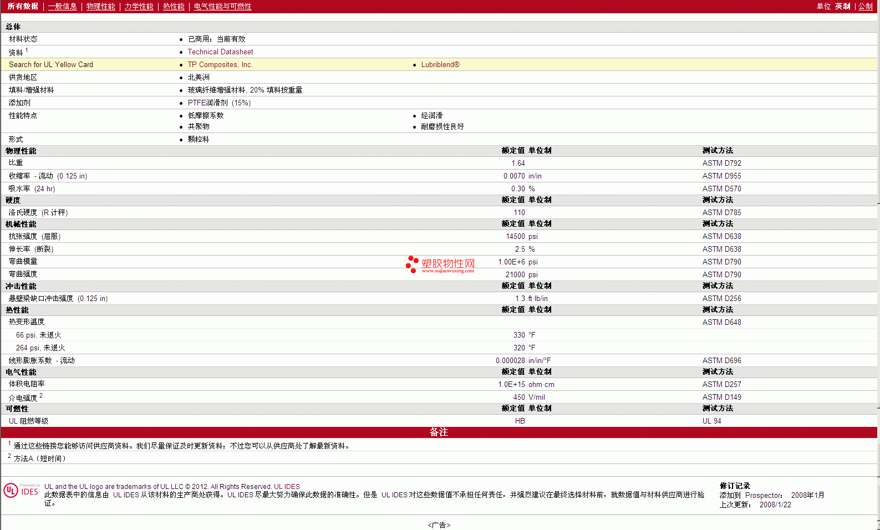Viewport: 880px width, 530px height.
Task: Click the PTFE润滑剂 (15%) link
Action: [x=219, y=103]
